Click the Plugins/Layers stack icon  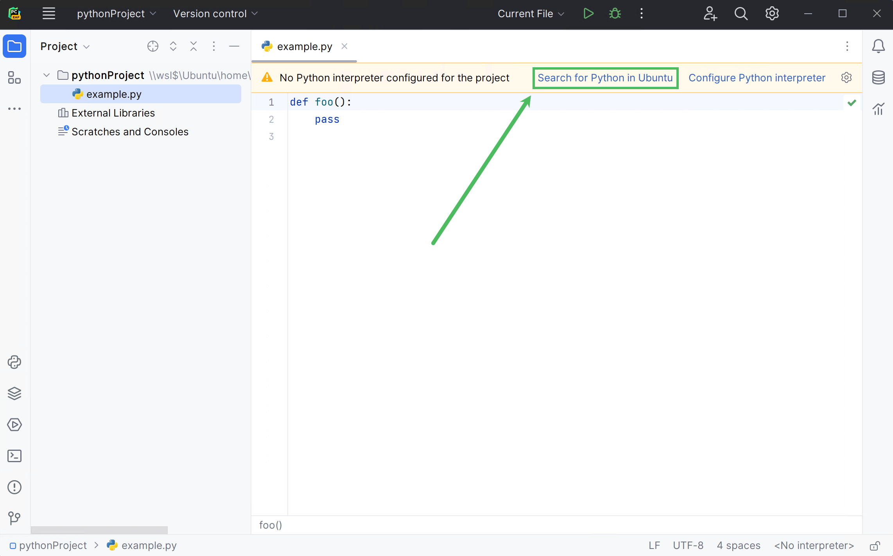[x=14, y=393]
